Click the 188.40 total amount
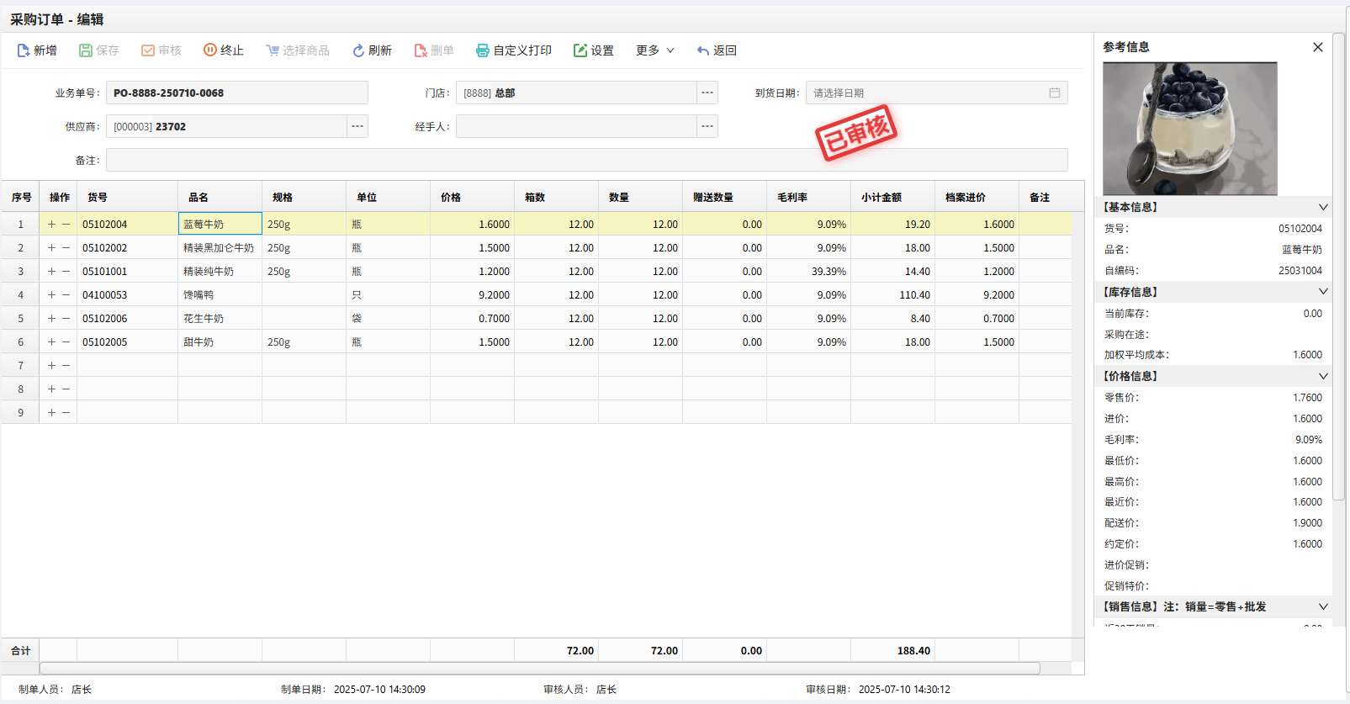The image size is (1350, 704). click(x=913, y=651)
